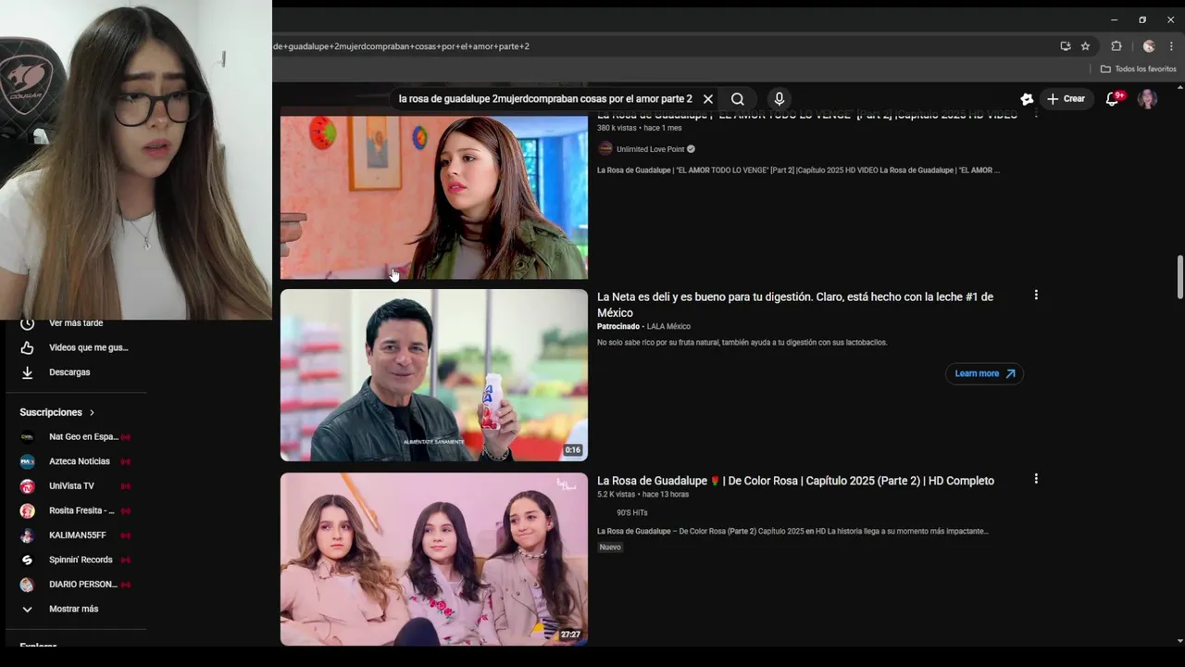Open the browser extensions puzzle icon
1185x667 pixels.
point(1116,46)
